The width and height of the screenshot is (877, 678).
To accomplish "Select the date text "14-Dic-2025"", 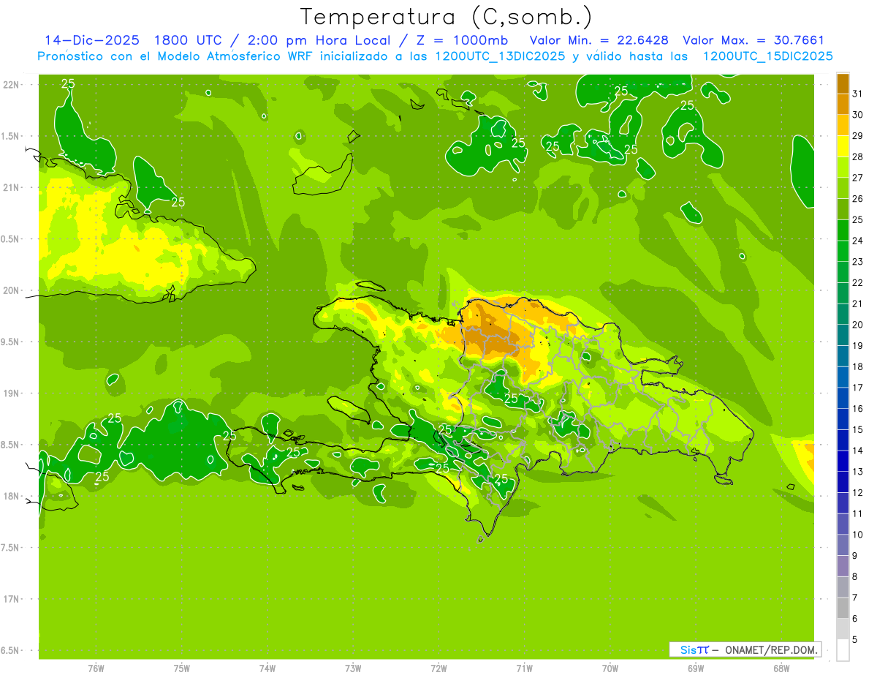I will pos(91,40).
